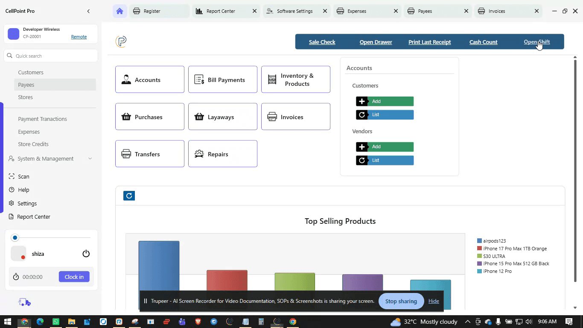Image resolution: width=583 pixels, height=328 pixels.
Task: Click the Developer Wireless store avatar
Action: [14, 34]
